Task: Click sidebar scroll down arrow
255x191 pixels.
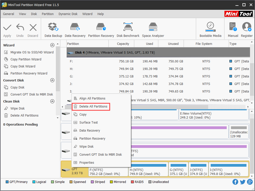Action: click(x=58, y=118)
